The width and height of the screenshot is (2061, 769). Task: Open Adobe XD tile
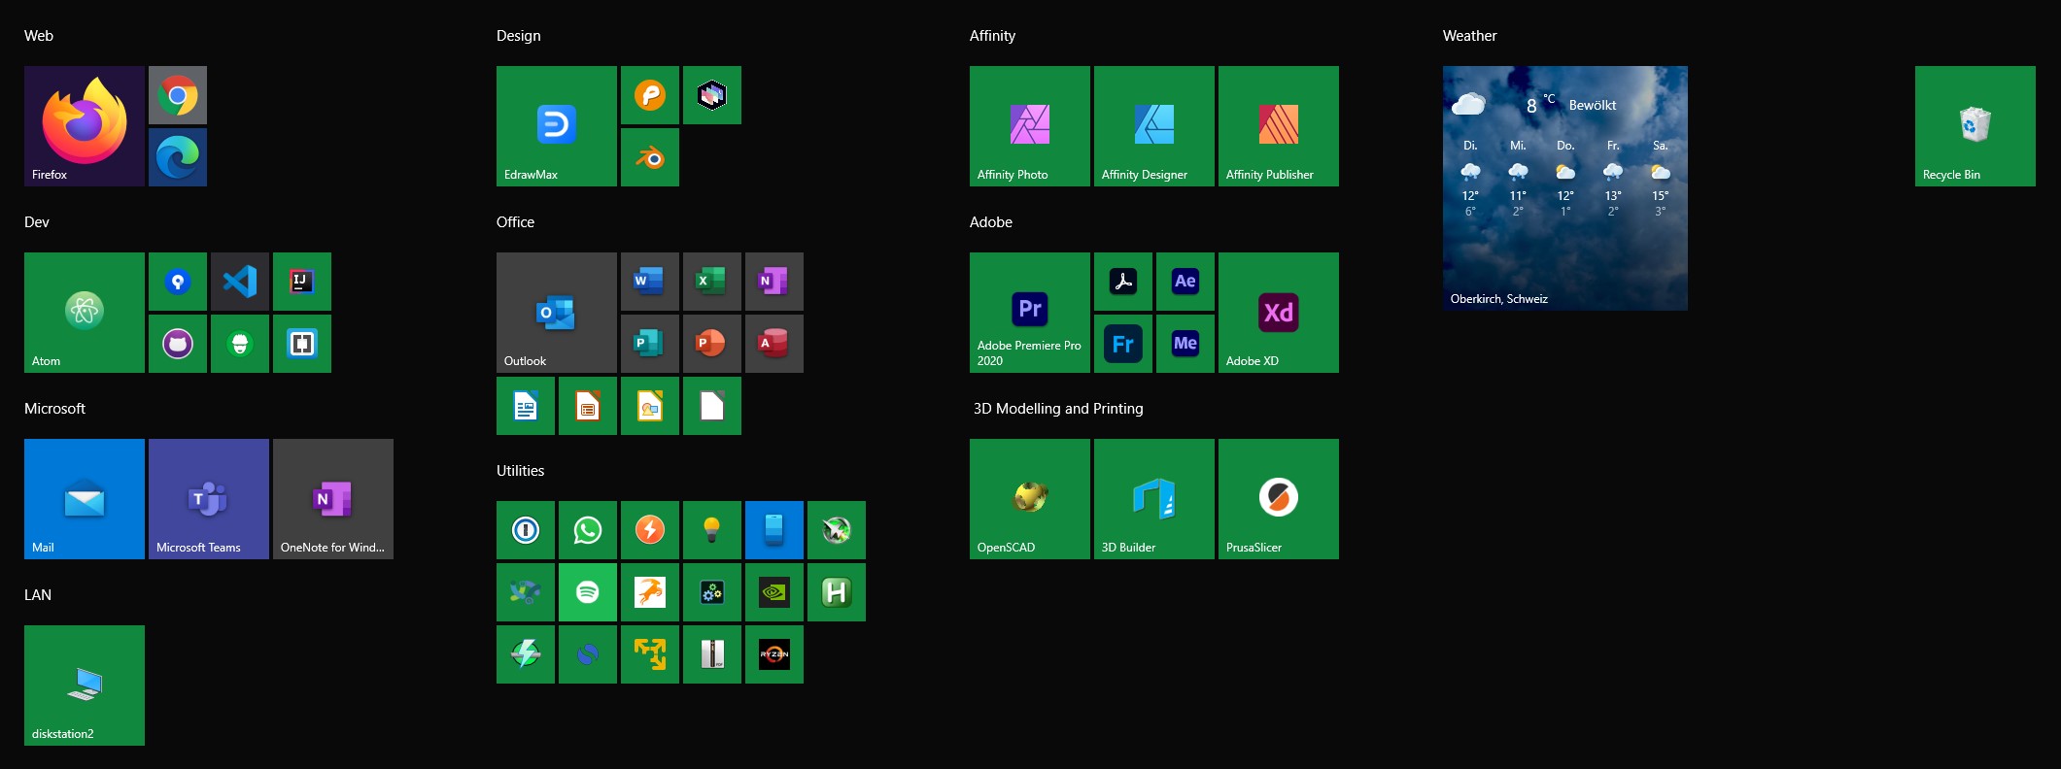[x=1279, y=313]
